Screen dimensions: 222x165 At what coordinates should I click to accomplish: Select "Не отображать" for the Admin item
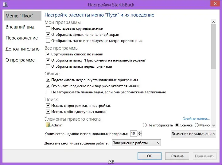coord(145,125)
